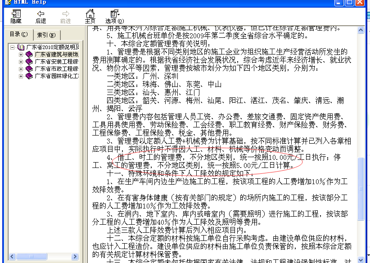This screenshot has height=263, width=370.
Task: Click the purple book icon beside 广东省安装工程综
Action: coord(29,62)
